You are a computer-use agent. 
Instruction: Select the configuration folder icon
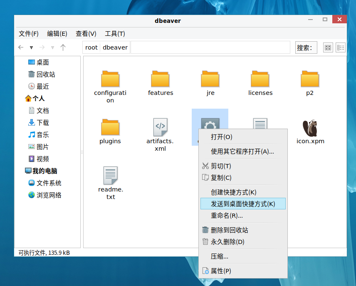(x=110, y=79)
